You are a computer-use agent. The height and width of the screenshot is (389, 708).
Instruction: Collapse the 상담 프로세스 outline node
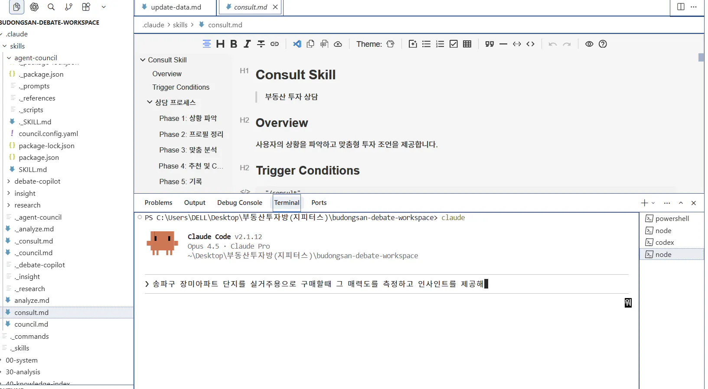pyautogui.click(x=150, y=102)
